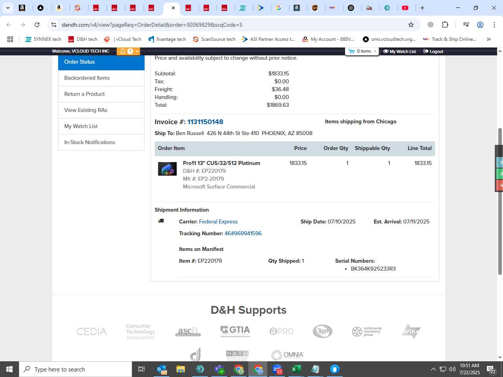This screenshot has width=503, height=377.
Task: Switch to the Google tab
Action: click(x=279, y=8)
